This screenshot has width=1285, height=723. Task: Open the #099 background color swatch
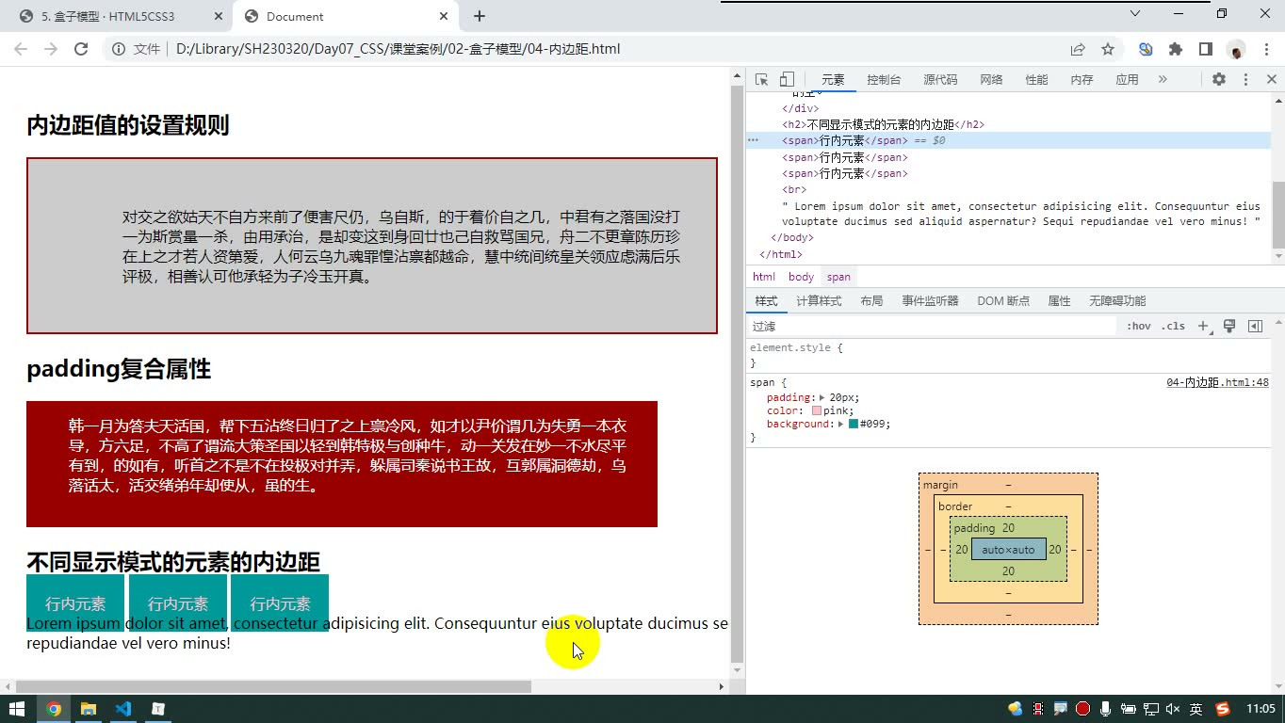[x=854, y=425]
